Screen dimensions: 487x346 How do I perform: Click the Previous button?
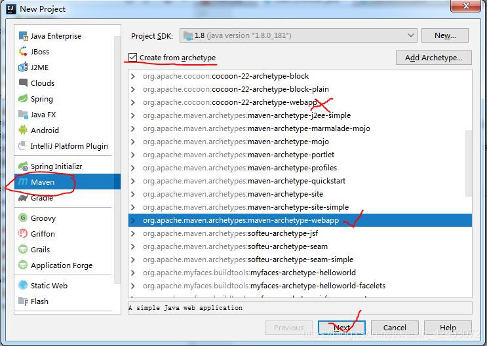pos(288,328)
